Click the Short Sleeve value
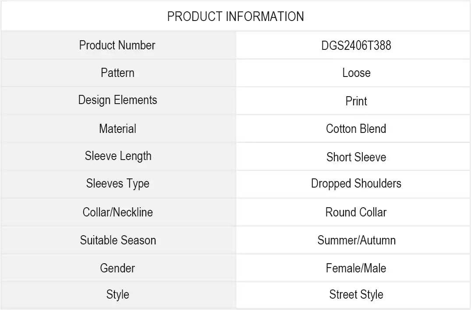Image resolution: width=471 pixels, height=310 pixels. click(x=356, y=157)
